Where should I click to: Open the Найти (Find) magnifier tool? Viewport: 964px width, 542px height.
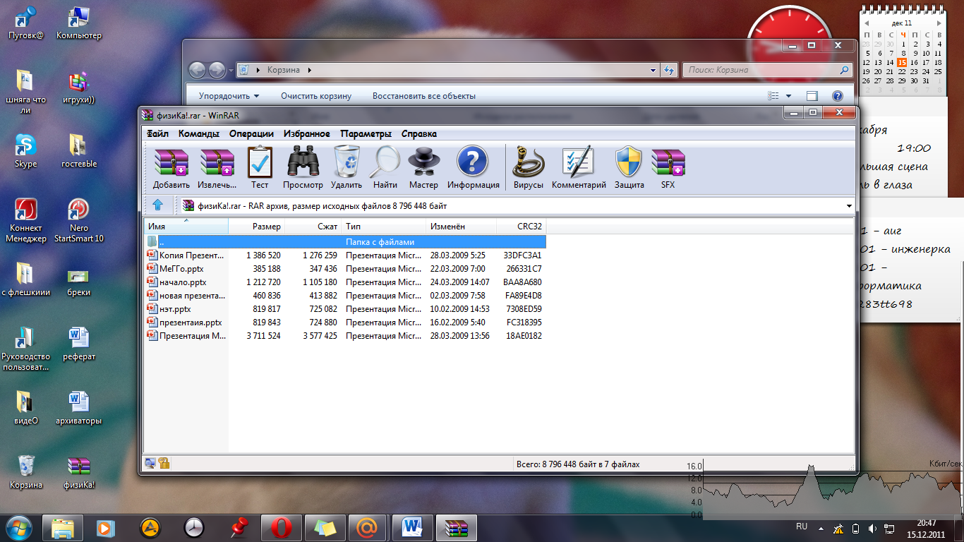(385, 167)
